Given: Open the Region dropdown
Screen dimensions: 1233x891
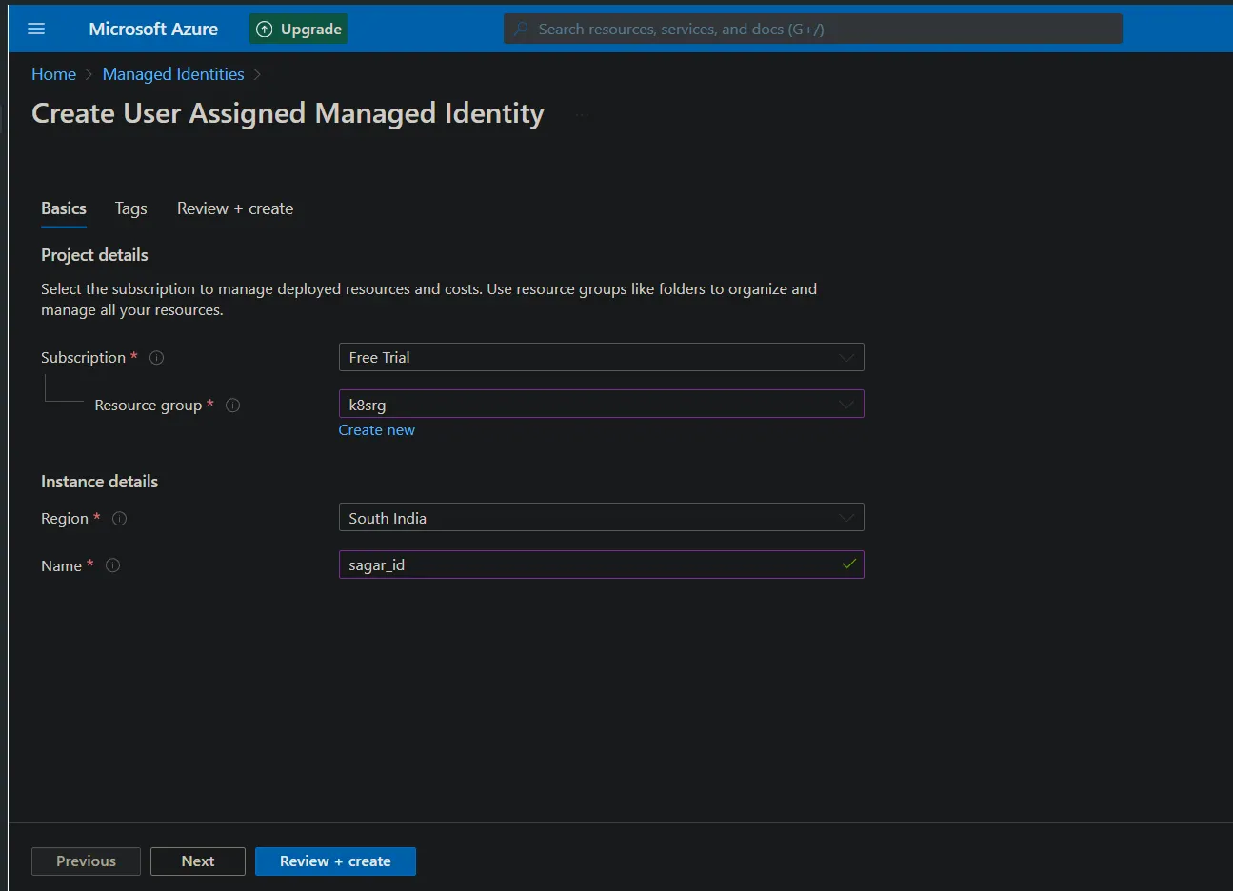Looking at the screenshot, I should coord(602,518).
